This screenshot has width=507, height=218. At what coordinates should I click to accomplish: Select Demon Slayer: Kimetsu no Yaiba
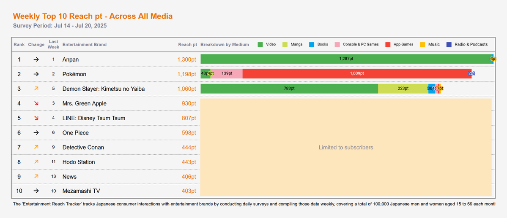tap(104, 89)
